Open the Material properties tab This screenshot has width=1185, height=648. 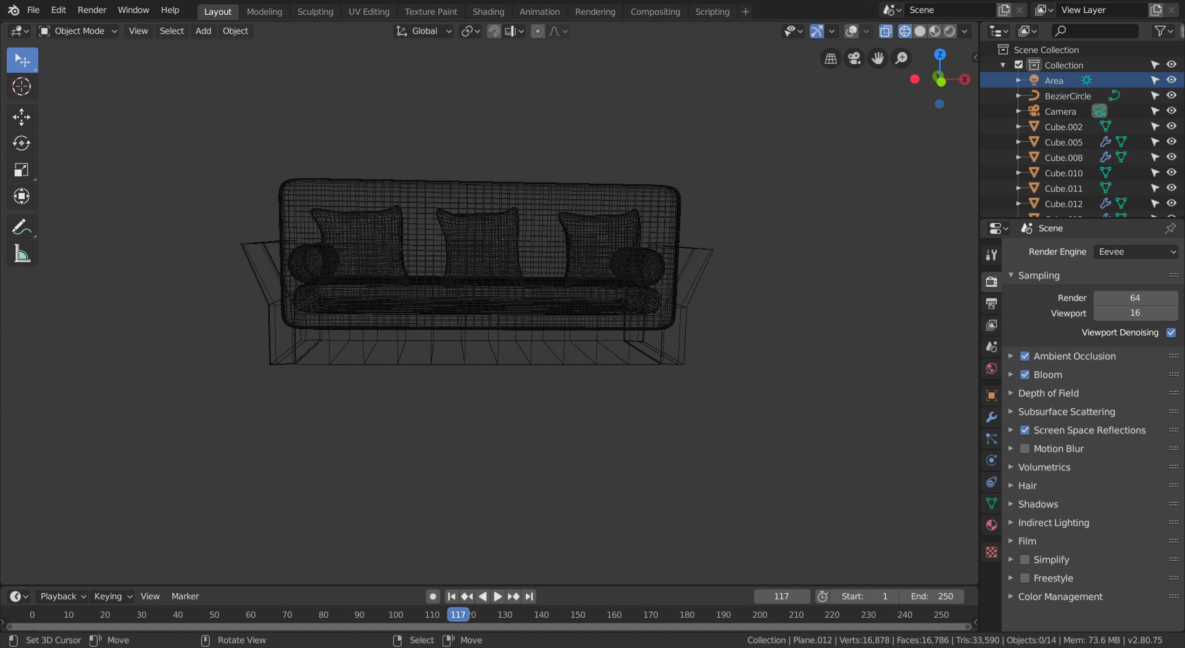tap(992, 525)
